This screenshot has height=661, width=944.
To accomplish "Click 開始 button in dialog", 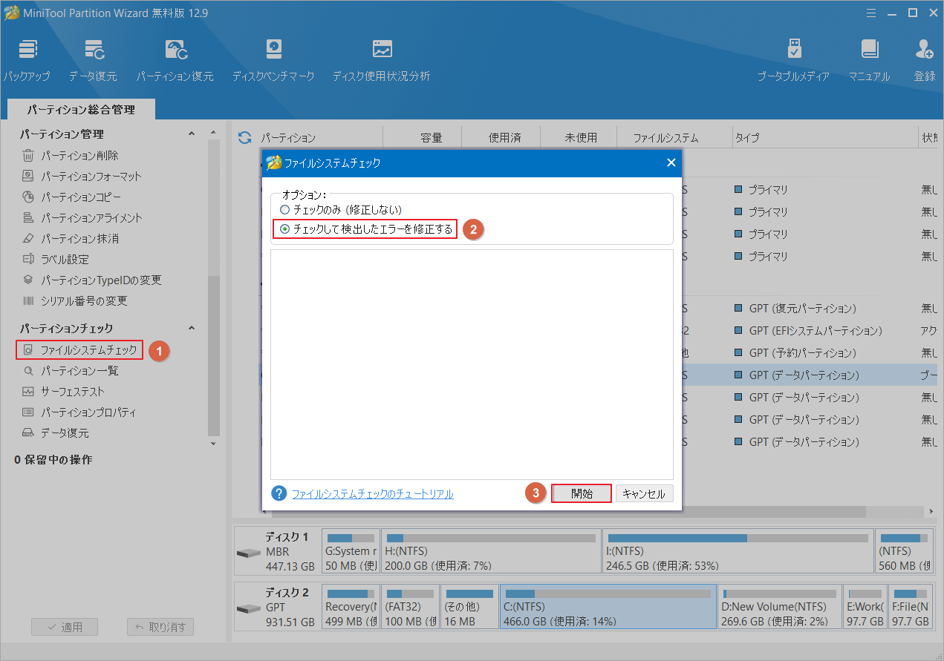I will [582, 494].
